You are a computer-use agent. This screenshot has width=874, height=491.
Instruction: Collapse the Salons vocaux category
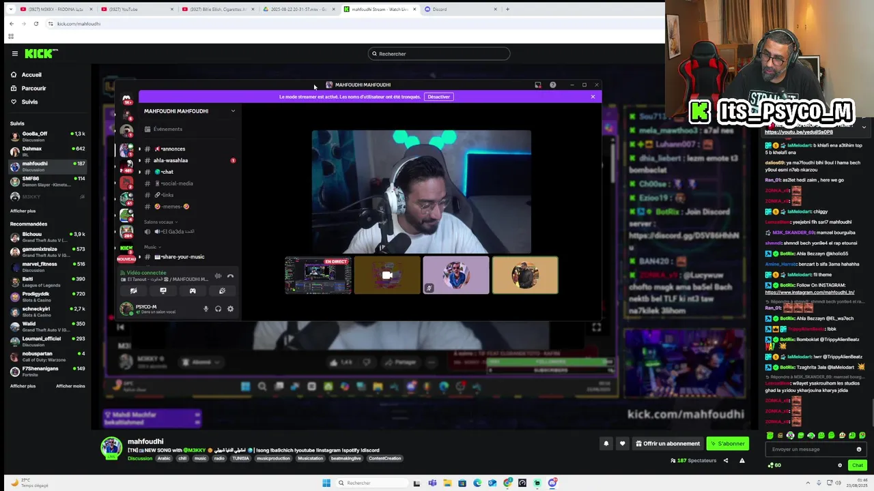(160, 222)
